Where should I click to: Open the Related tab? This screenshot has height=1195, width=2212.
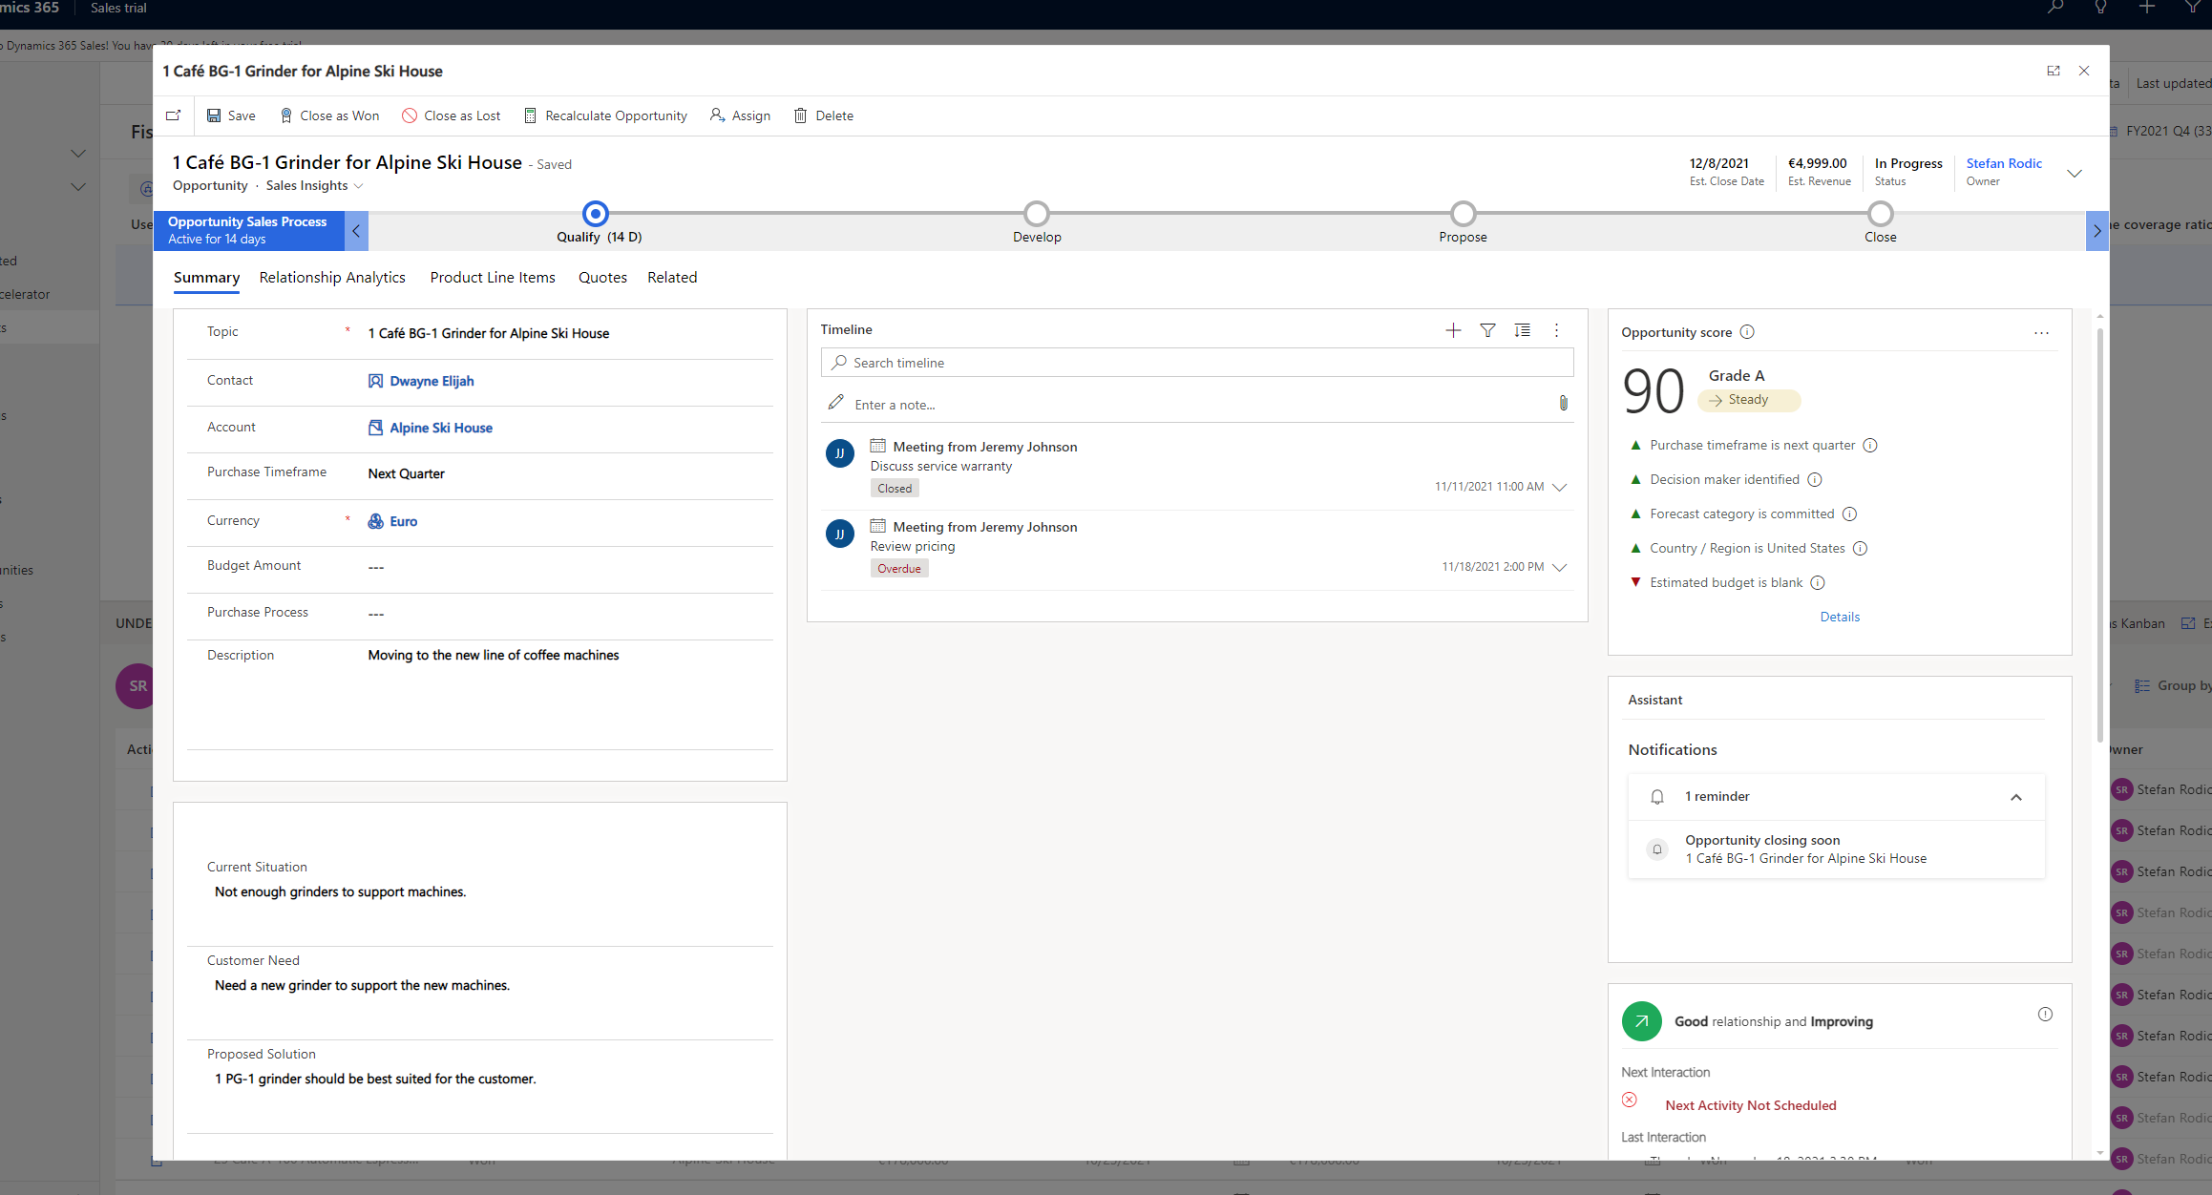[x=672, y=278]
